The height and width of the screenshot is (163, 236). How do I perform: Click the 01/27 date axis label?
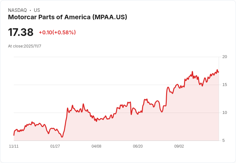click(55, 146)
